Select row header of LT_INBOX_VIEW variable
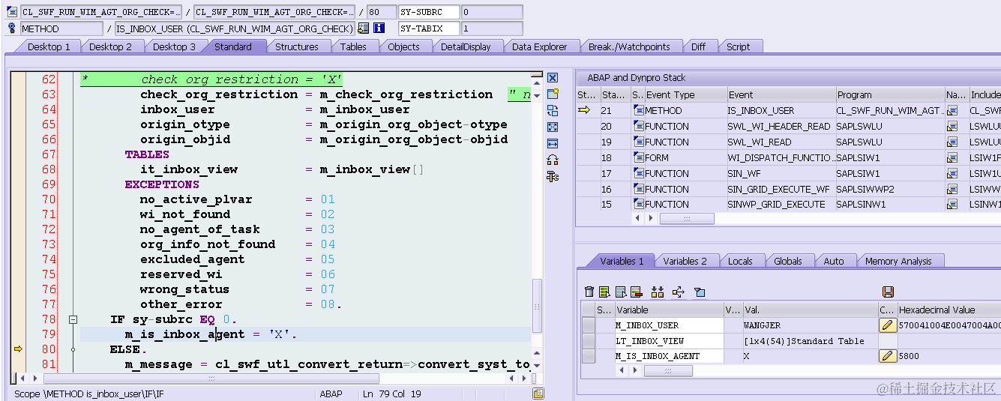The height and width of the screenshot is (401, 1001). coord(589,341)
